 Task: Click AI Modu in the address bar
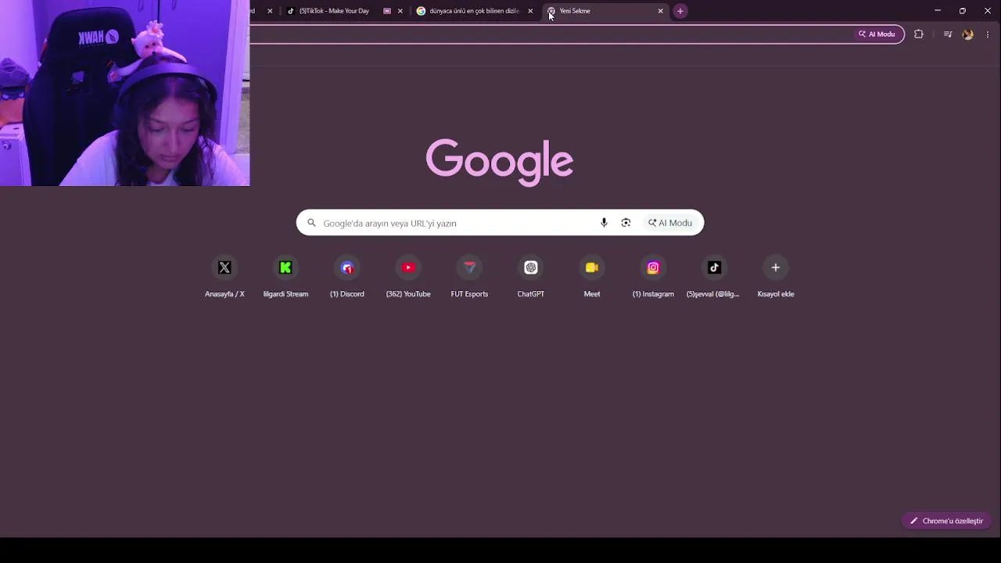pos(877,34)
